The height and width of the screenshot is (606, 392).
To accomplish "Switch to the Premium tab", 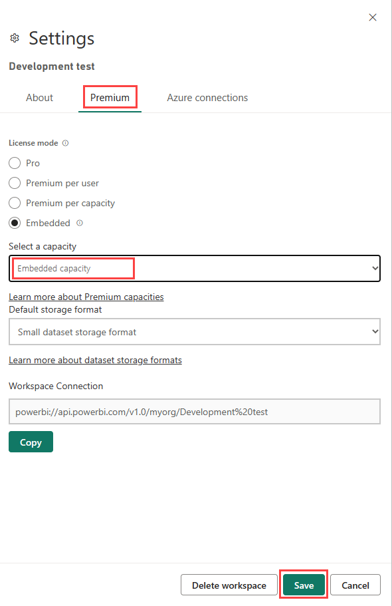I will click(110, 97).
